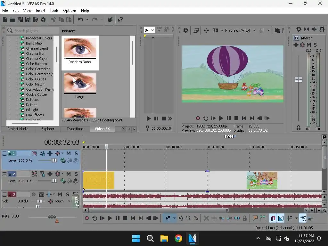Switch to the Transitions tab

(x=75, y=129)
